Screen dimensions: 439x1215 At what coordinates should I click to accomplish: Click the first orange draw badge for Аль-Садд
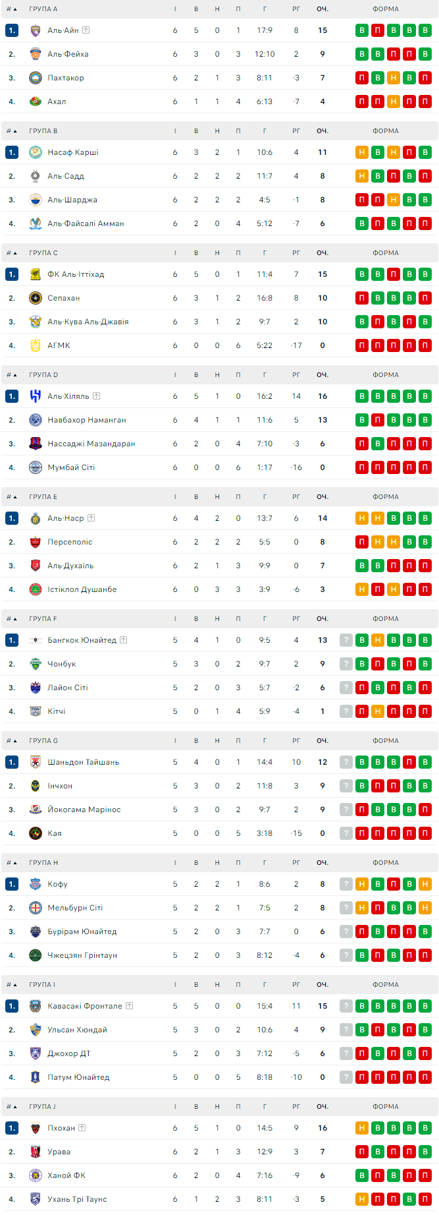pyautogui.click(x=362, y=176)
